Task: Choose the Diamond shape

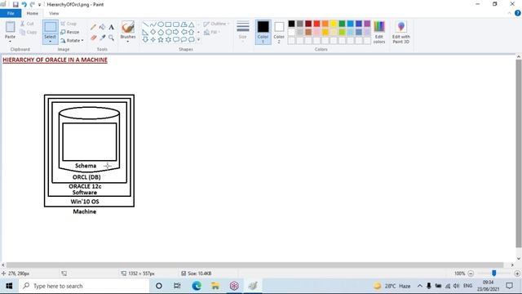Action: point(153,32)
